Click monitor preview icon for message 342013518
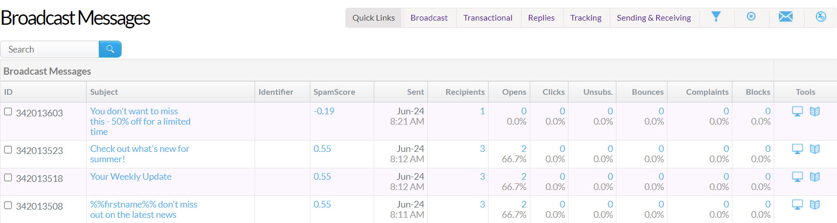The width and height of the screenshot is (837, 223). (797, 177)
